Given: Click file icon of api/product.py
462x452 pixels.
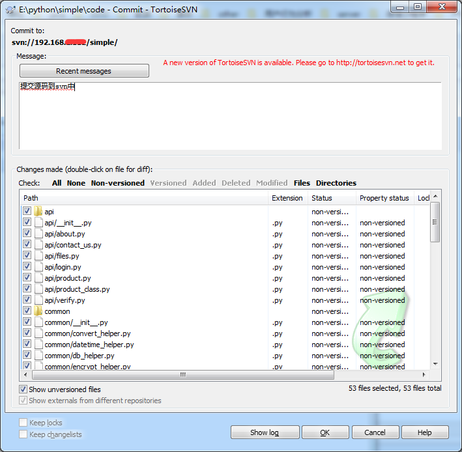Looking at the screenshot, I should [x=38, y=277].
